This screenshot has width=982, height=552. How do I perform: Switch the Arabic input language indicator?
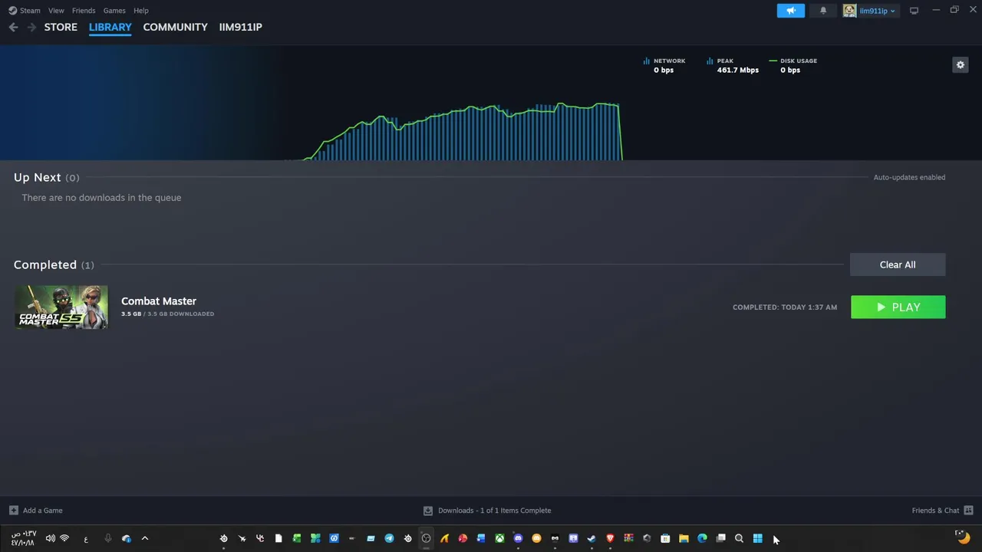(86, 539)
